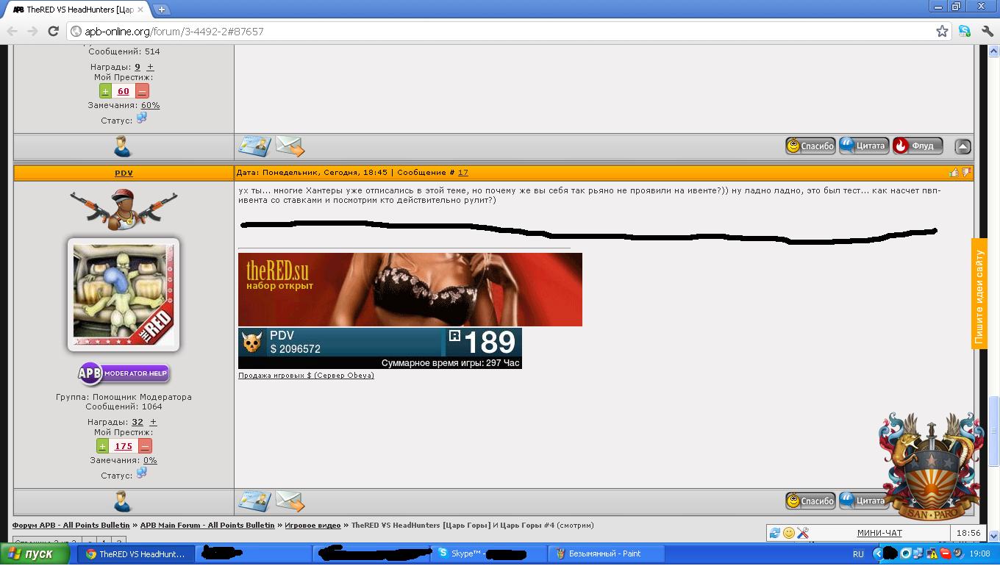Viewport: 1000px width, 577px height.
Task: Expand hidden system tray icons arrow
Action: 877,553
